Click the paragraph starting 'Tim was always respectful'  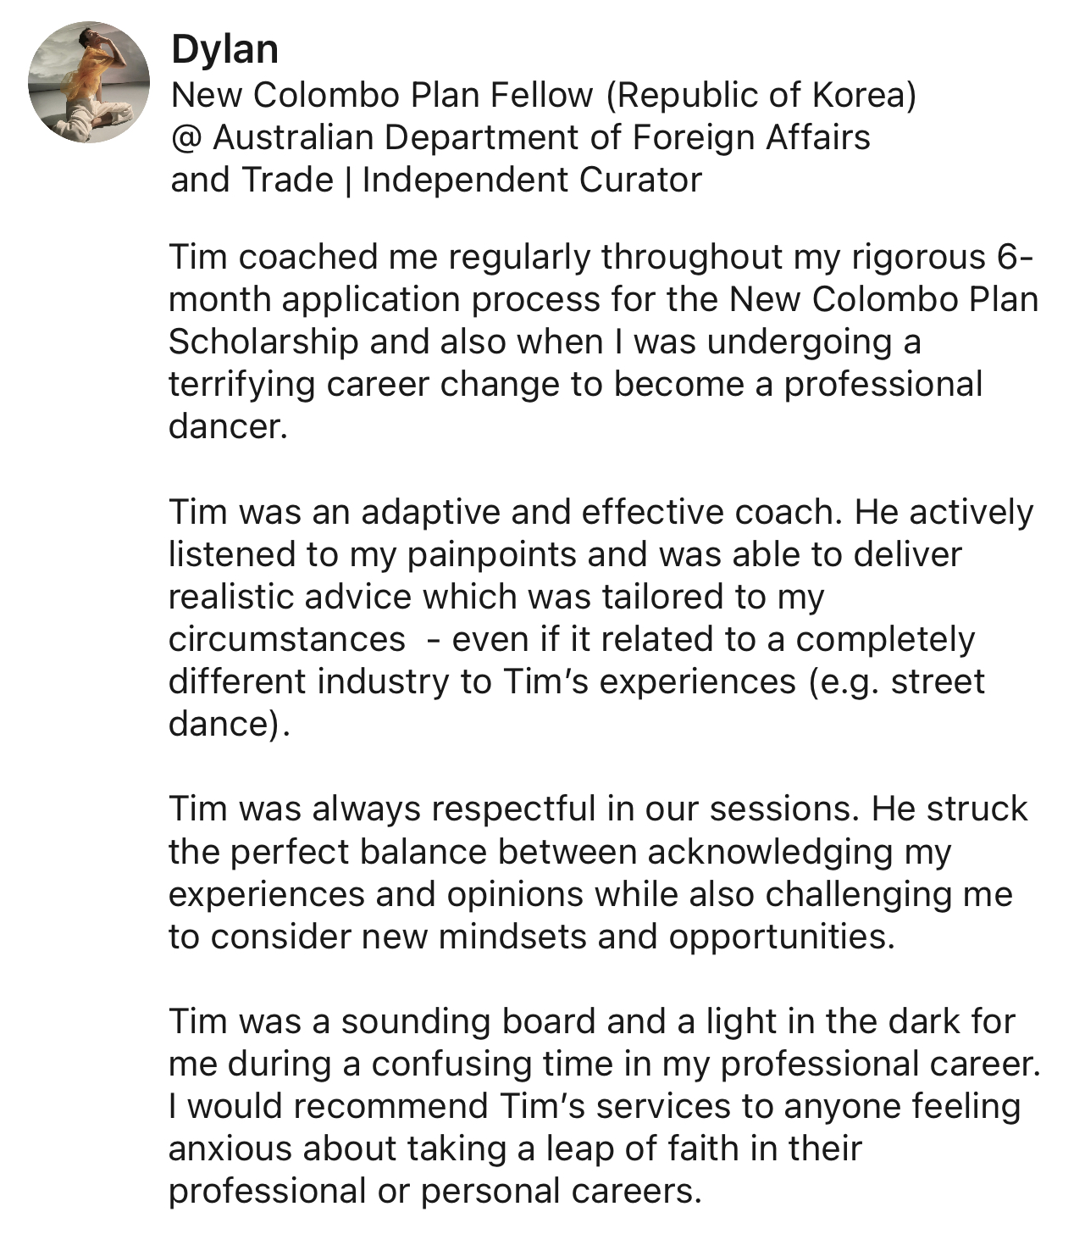click(598, 873)
